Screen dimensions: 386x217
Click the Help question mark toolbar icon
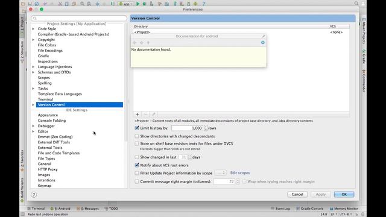(204, 4)
